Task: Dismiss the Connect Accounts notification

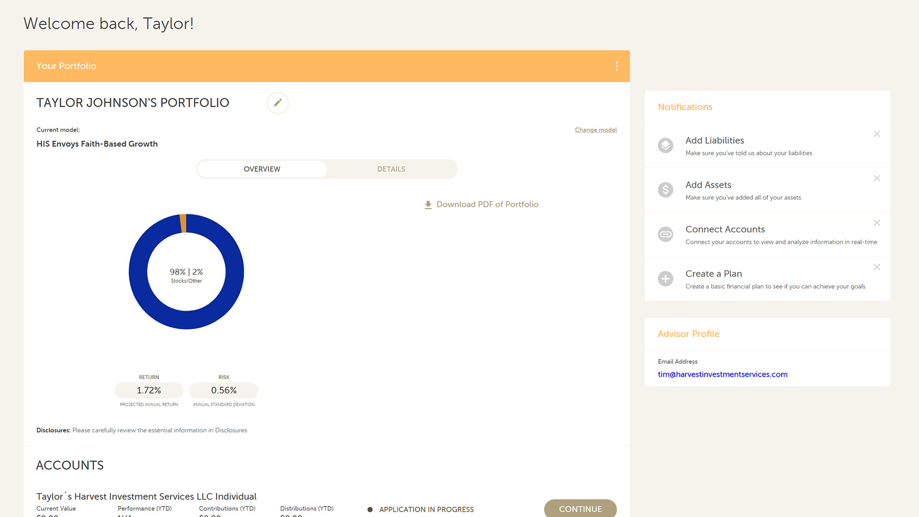Action: pyautogui.click(x=876, y=223)
